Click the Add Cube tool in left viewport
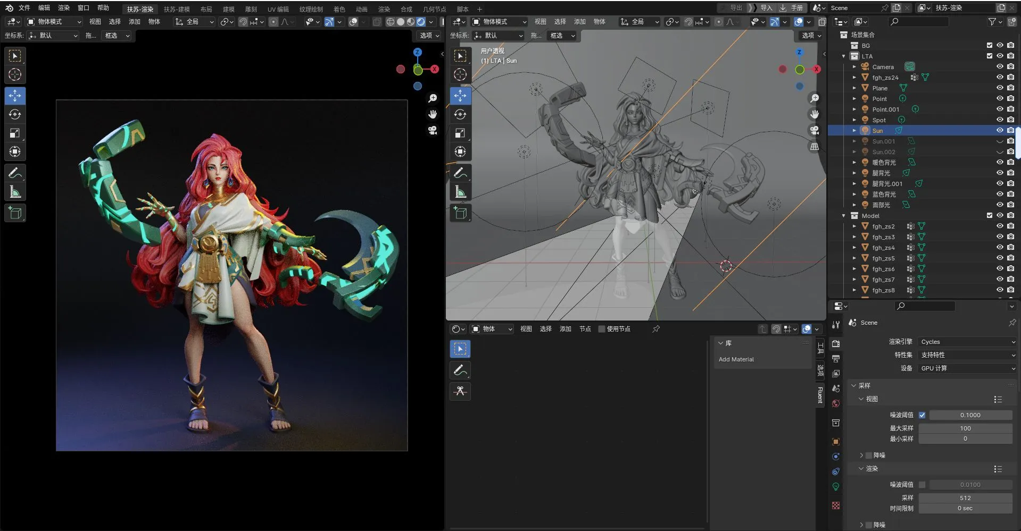The height and width of the screenshot is (531, 1021). (15, 213)
